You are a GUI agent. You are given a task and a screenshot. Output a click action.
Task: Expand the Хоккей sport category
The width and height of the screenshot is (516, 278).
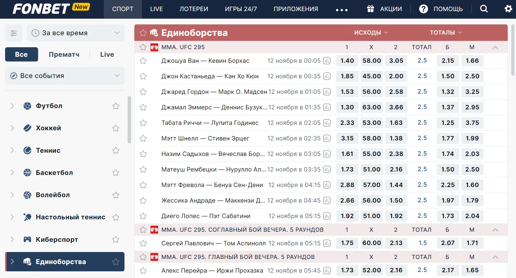tap(12, 128)
